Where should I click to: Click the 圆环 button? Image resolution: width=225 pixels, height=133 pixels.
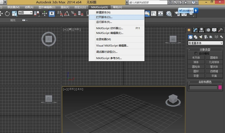pos(196,71)
